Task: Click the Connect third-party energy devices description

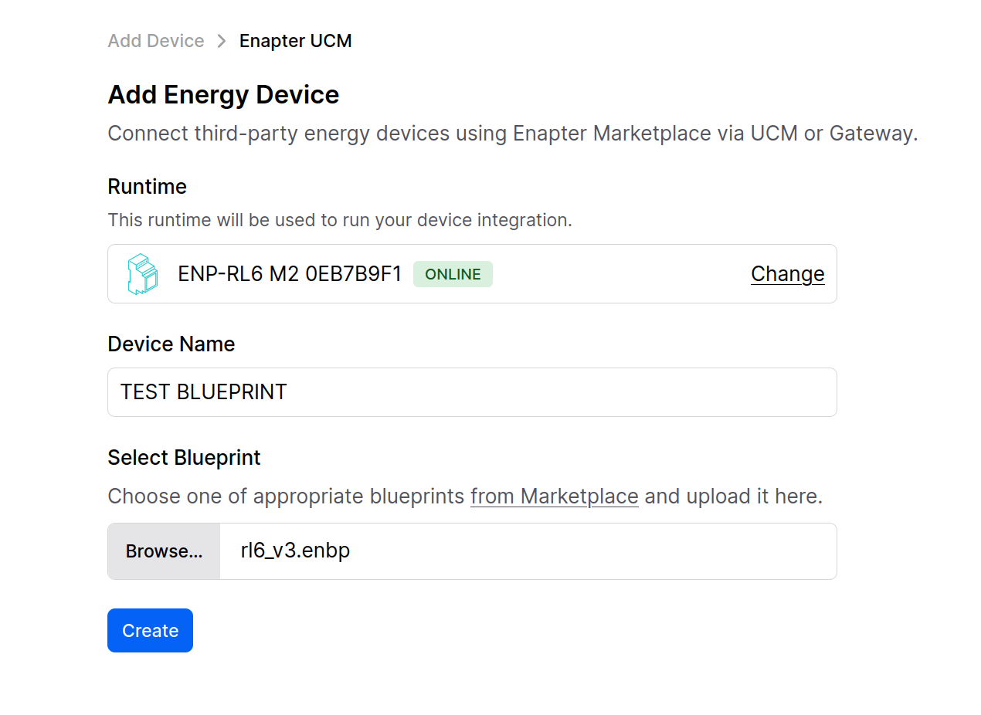Action: point(512,134)
